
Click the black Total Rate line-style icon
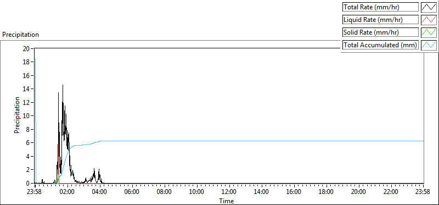429,7
